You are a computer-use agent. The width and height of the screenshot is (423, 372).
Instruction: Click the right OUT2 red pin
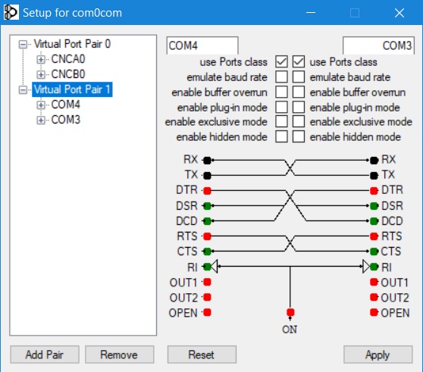tap(374, 297)
